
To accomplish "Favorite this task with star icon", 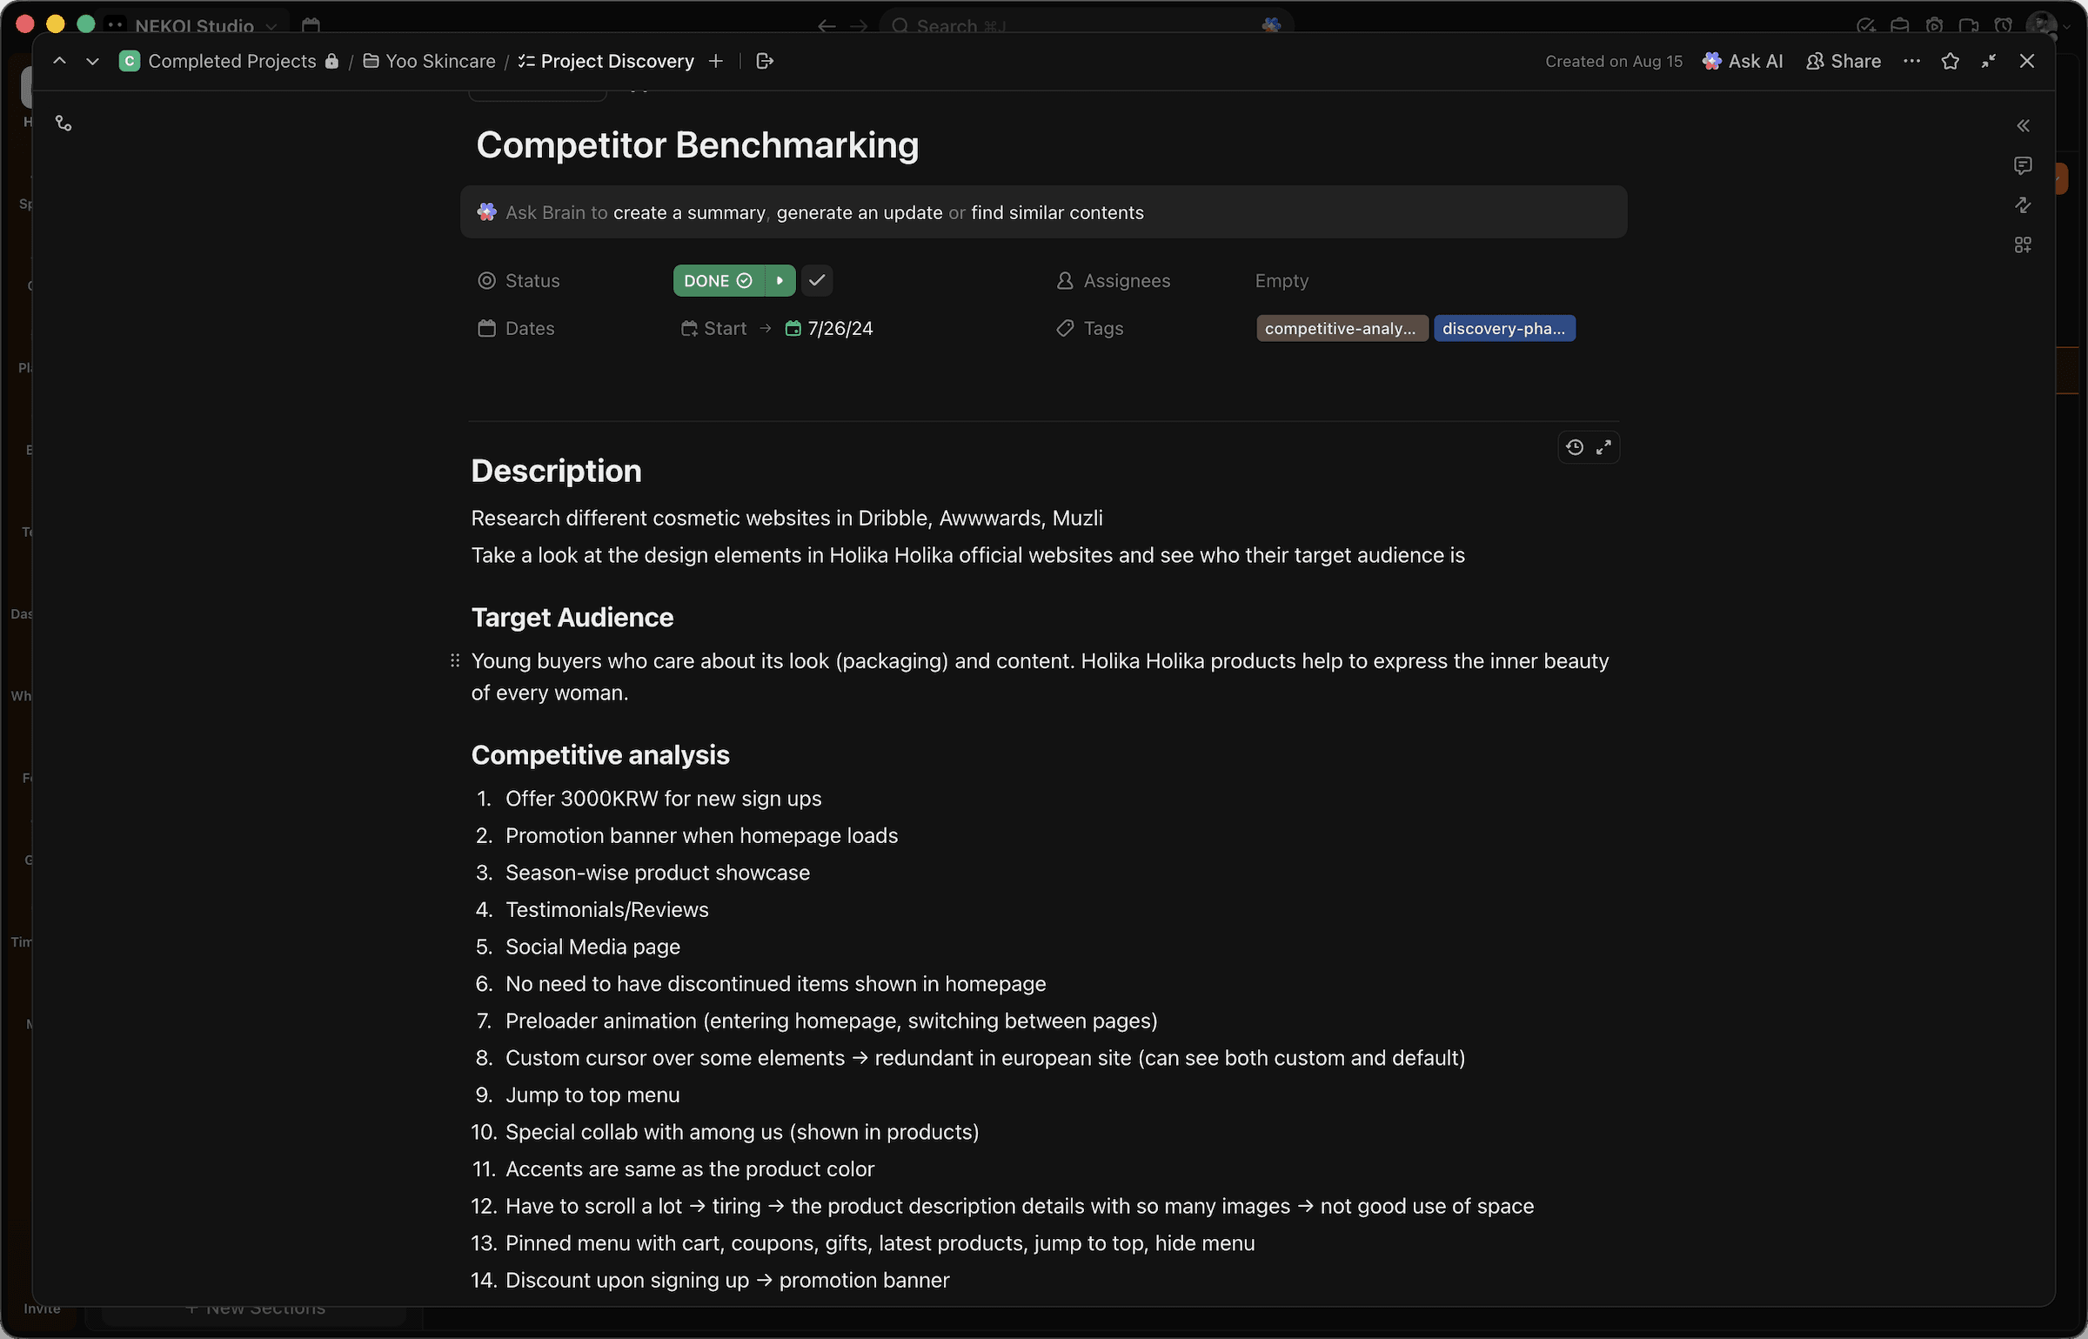I will (x=1951, y=61).
